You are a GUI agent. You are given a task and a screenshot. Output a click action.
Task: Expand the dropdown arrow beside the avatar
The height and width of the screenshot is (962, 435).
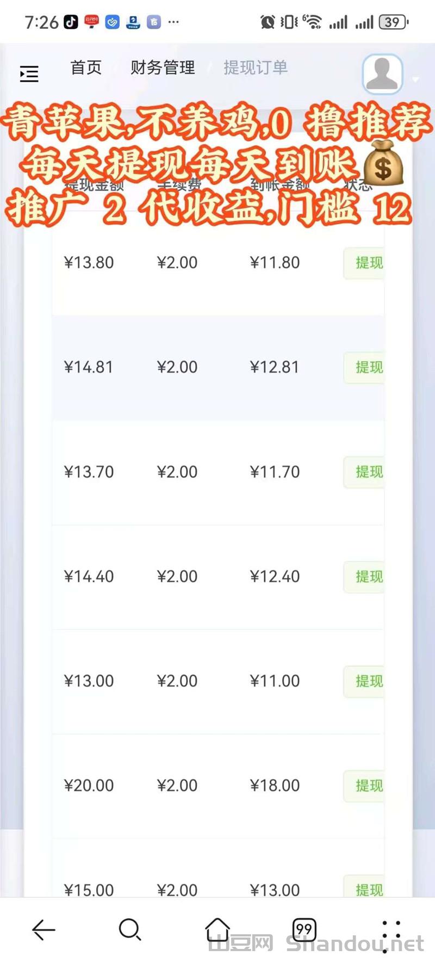coord(416,79)
